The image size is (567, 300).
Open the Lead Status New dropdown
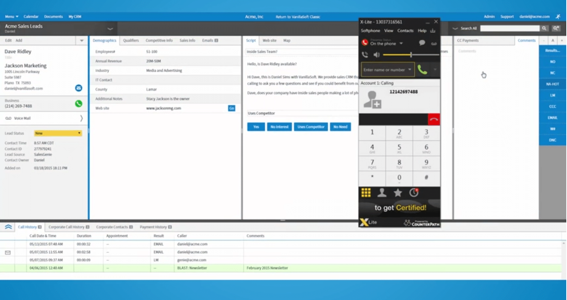pyautogui.click(x=58, y=133)
